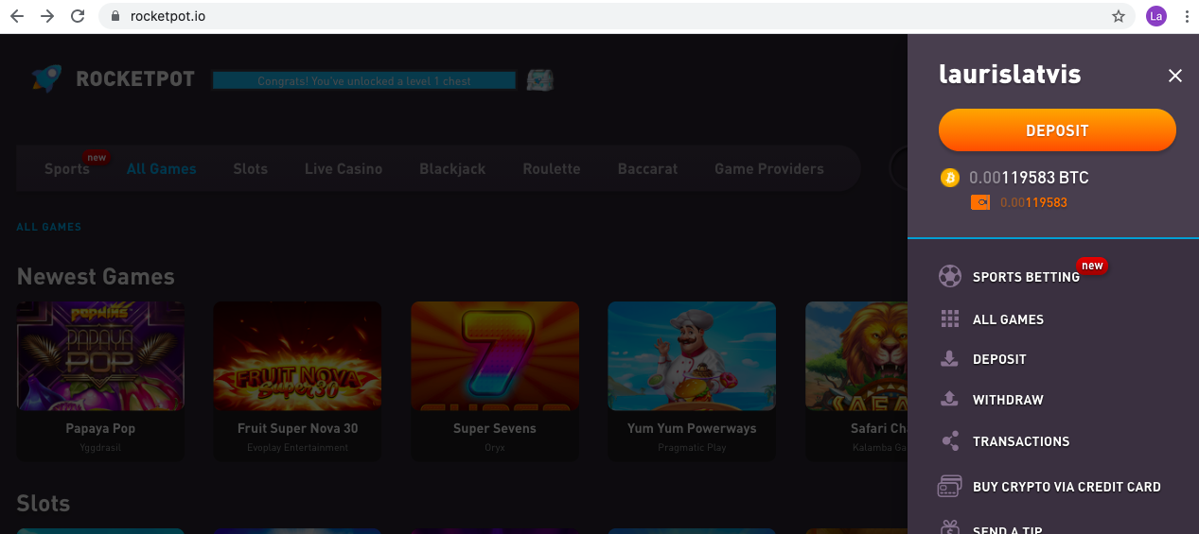Click the orange DEPOSIT button

click(x=1057, y=130)
